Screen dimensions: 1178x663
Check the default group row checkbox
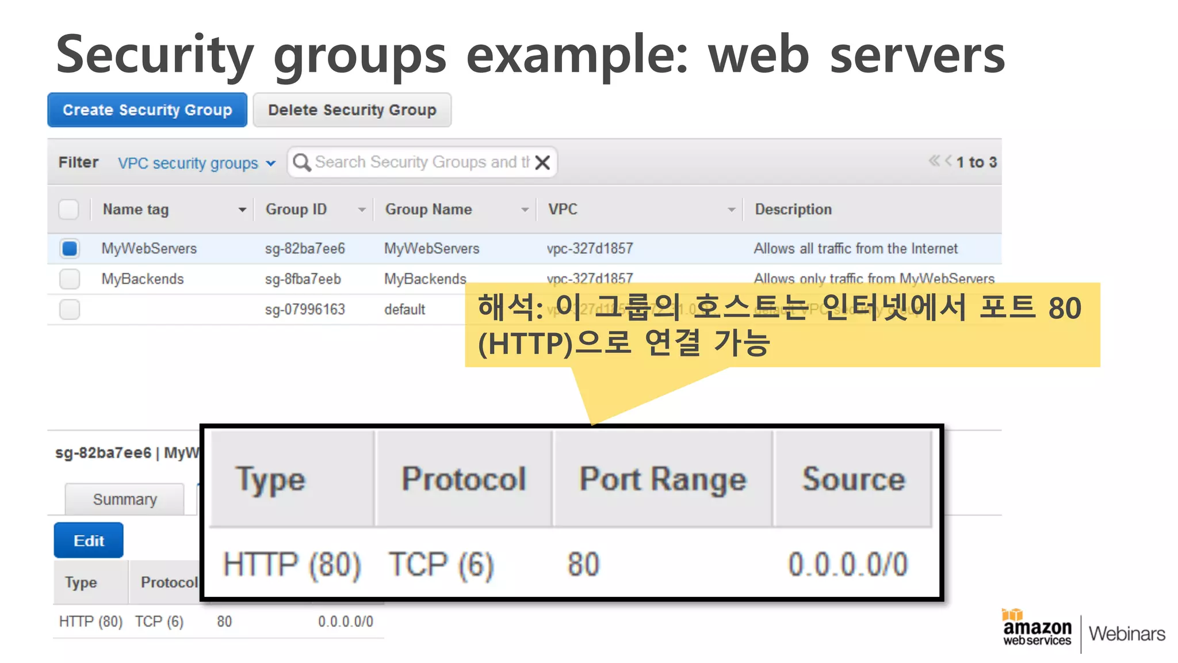coord(70,310)
